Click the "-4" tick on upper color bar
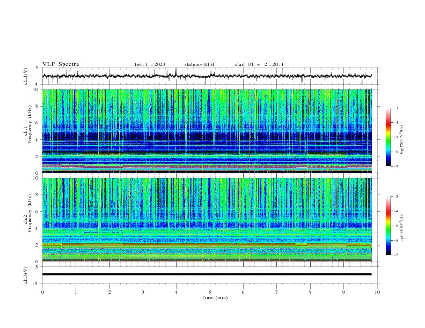The height and width of the screenshot is (328, 425). (x=395, y=123)
